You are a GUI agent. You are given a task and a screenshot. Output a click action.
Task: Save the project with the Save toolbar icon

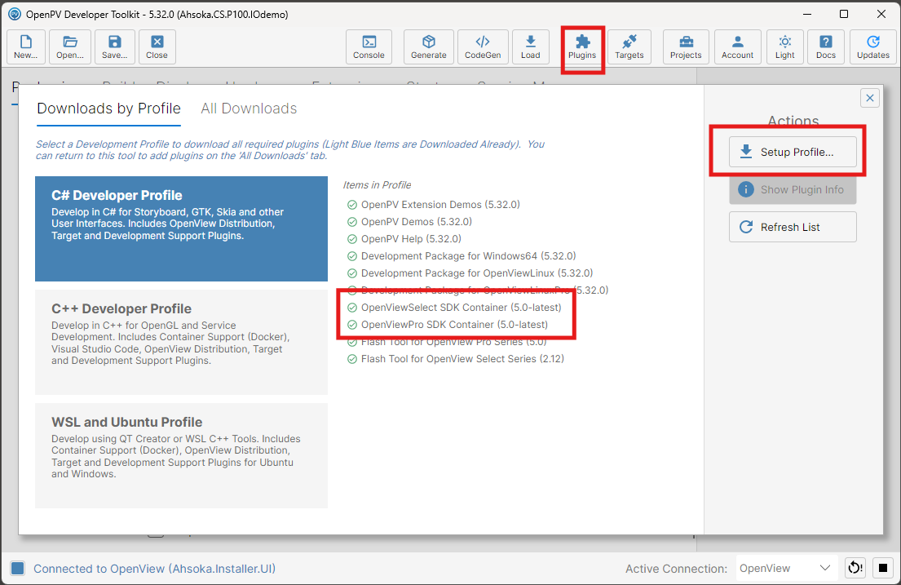[115, 47]
